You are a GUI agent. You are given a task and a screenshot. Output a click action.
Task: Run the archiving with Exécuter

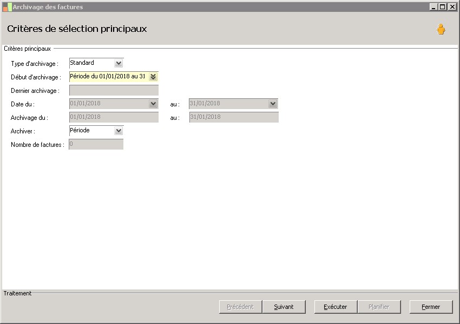point(336,307)
